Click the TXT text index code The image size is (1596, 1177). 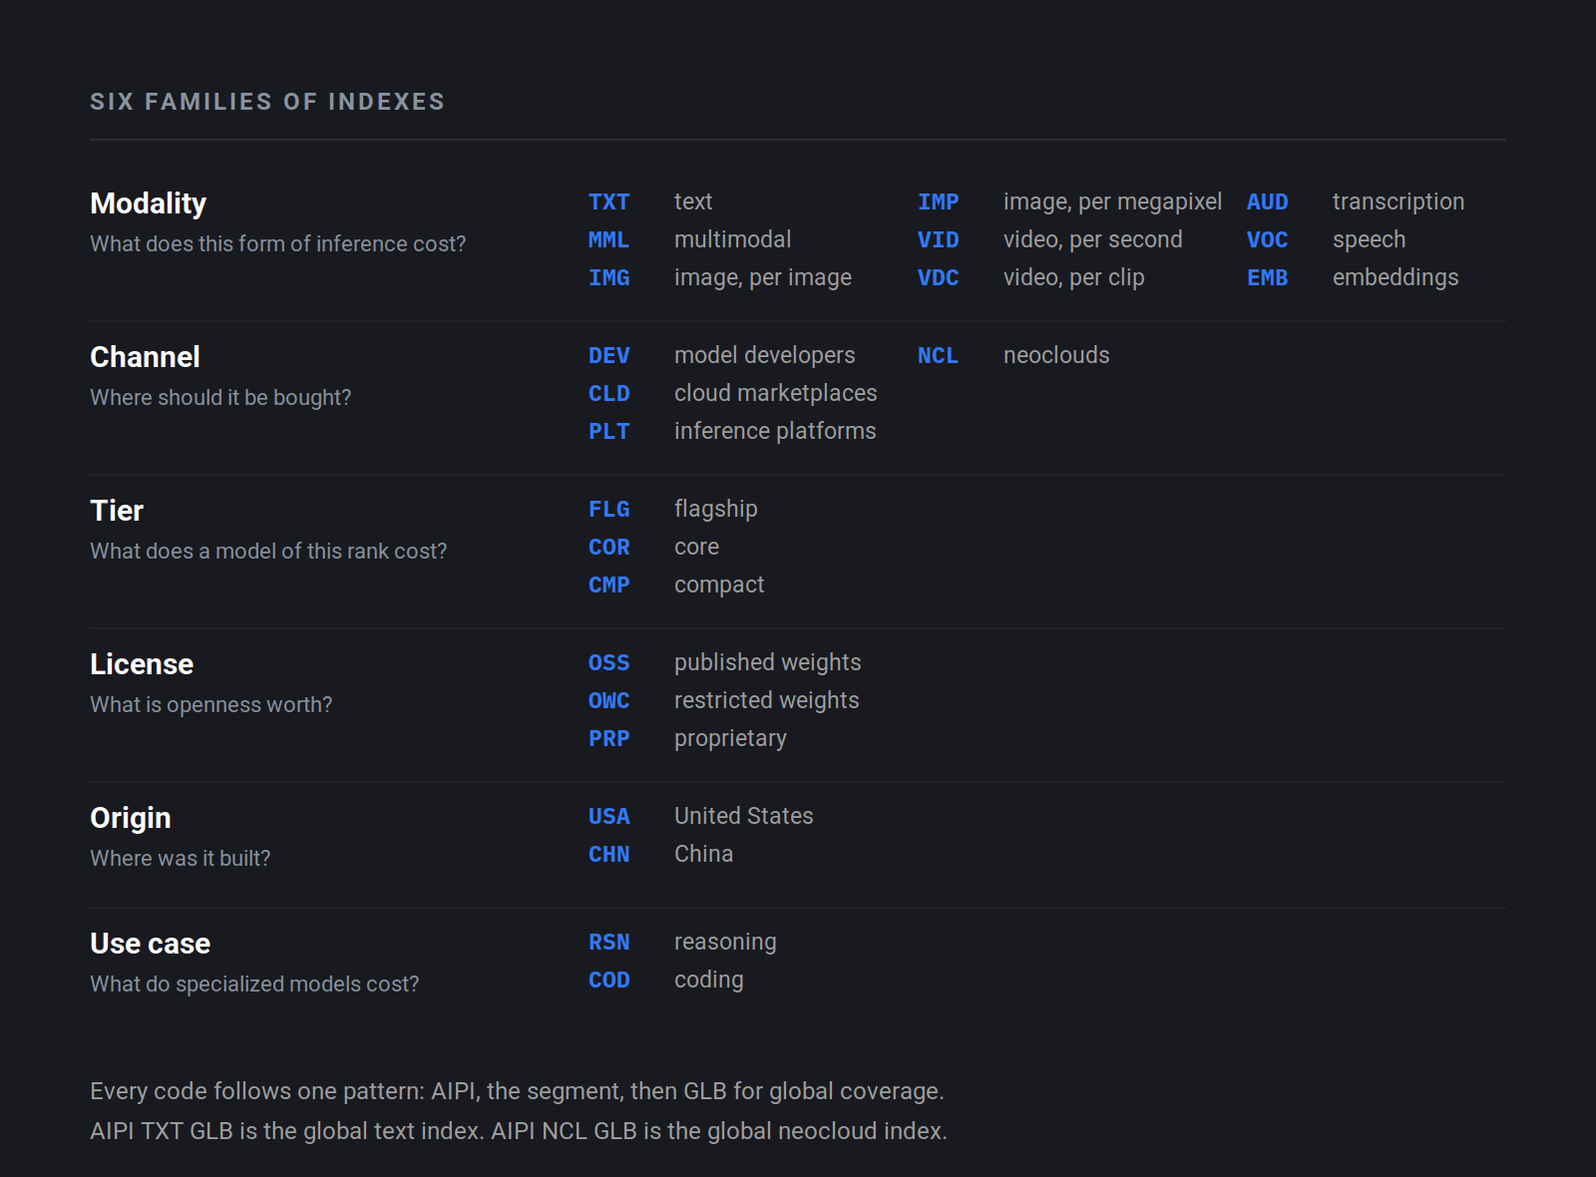pos(608,201)
